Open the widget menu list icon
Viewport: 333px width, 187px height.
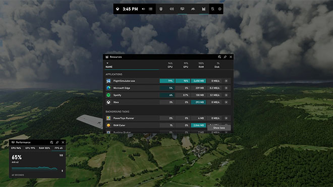coord(150,9)
